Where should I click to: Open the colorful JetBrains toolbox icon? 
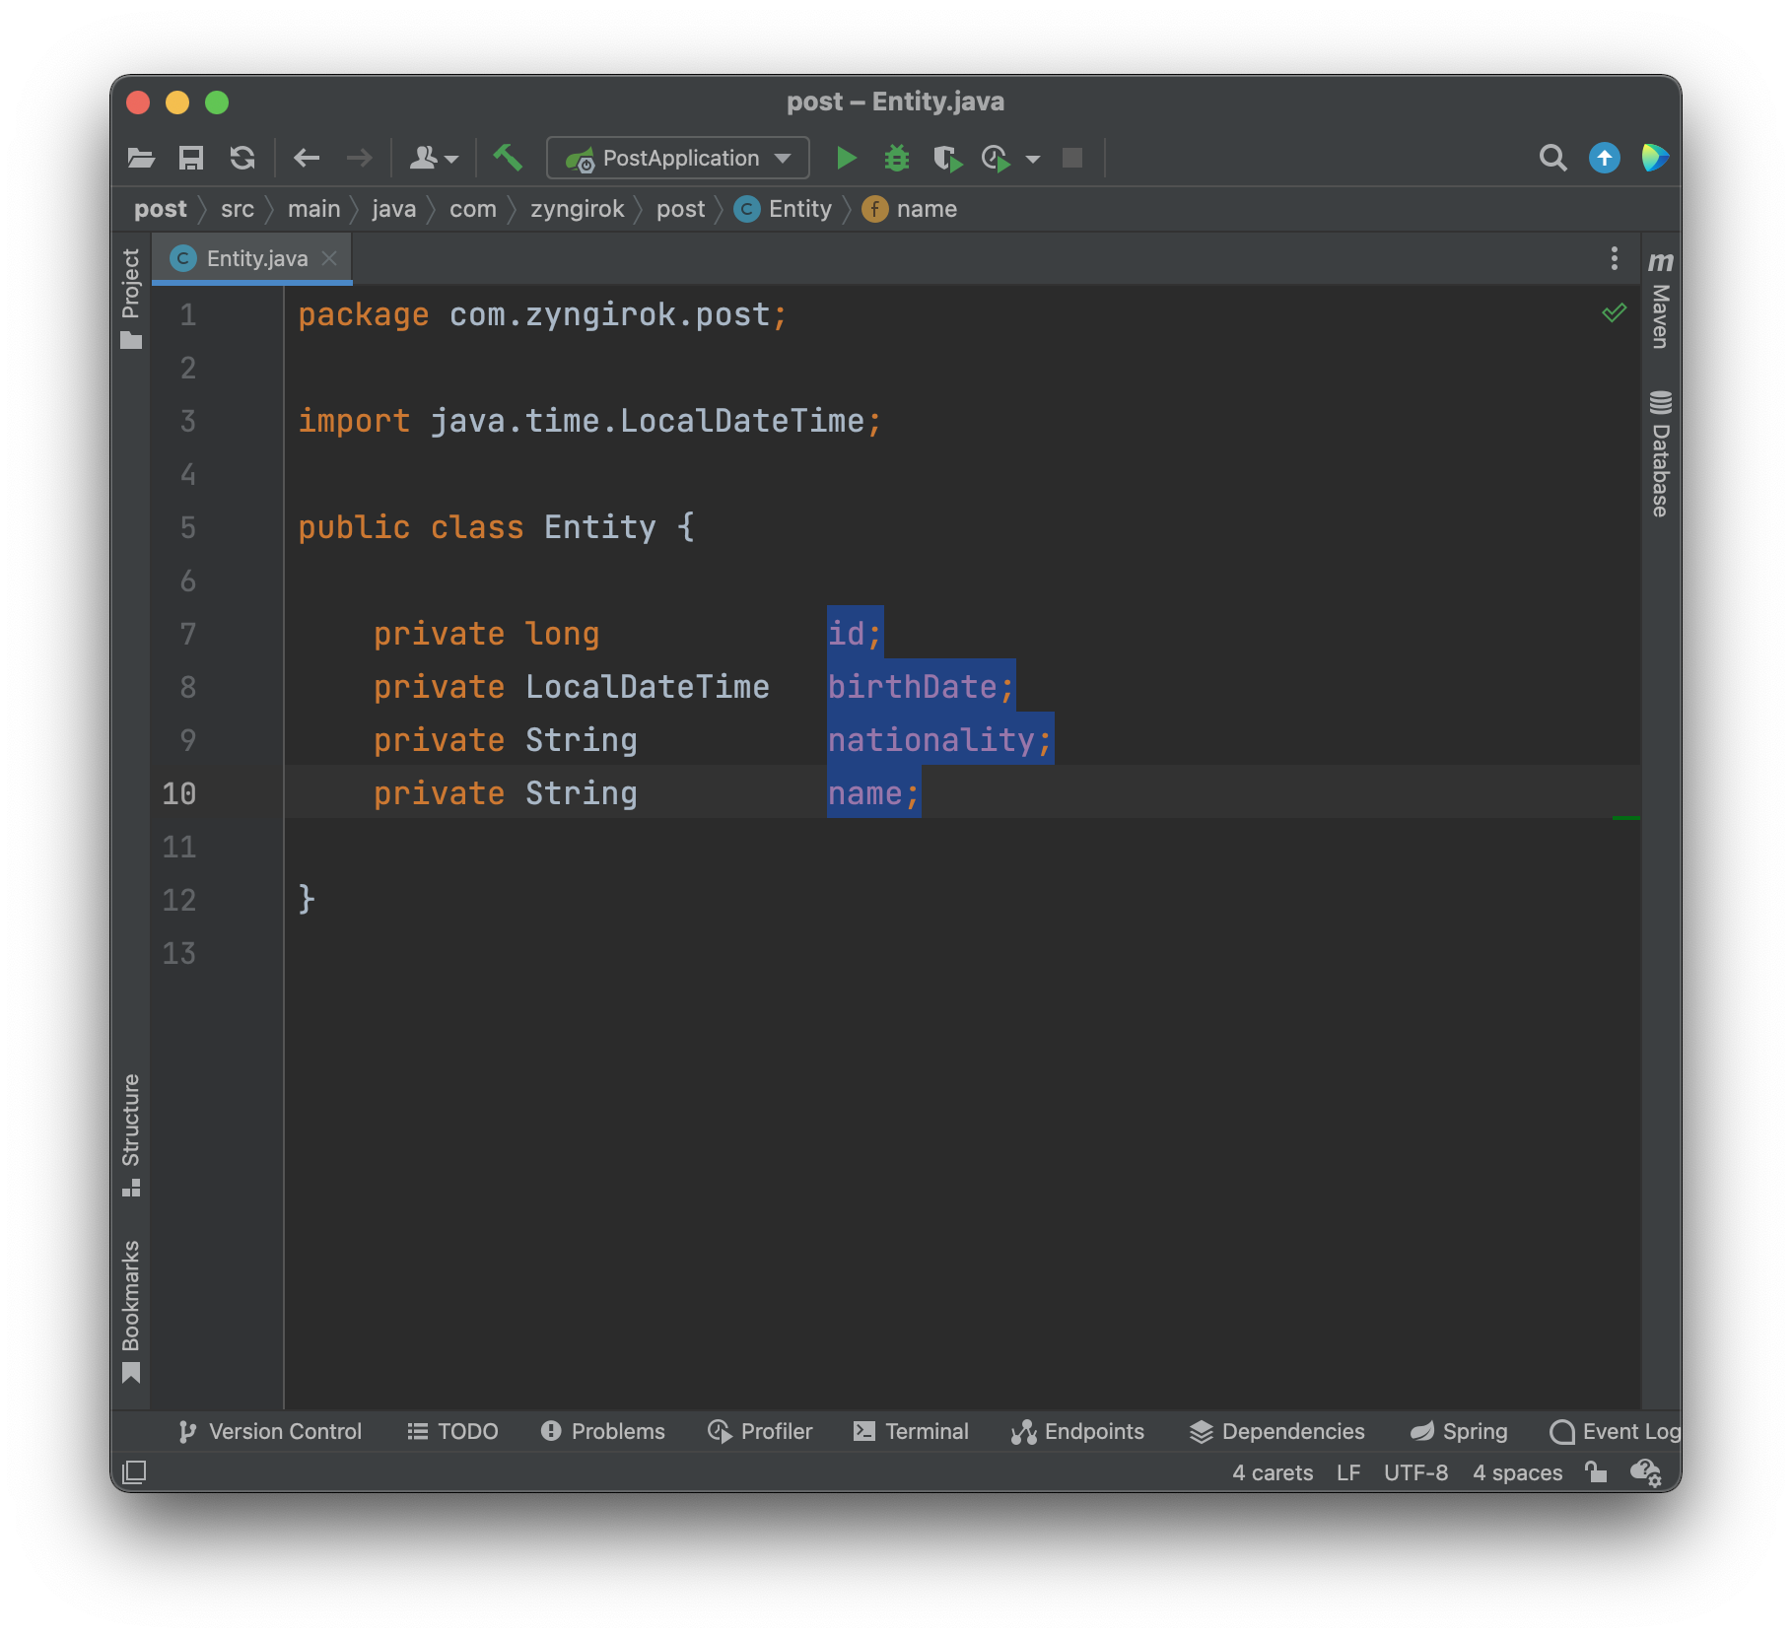pyautogui.click(x=1655, y=158)
